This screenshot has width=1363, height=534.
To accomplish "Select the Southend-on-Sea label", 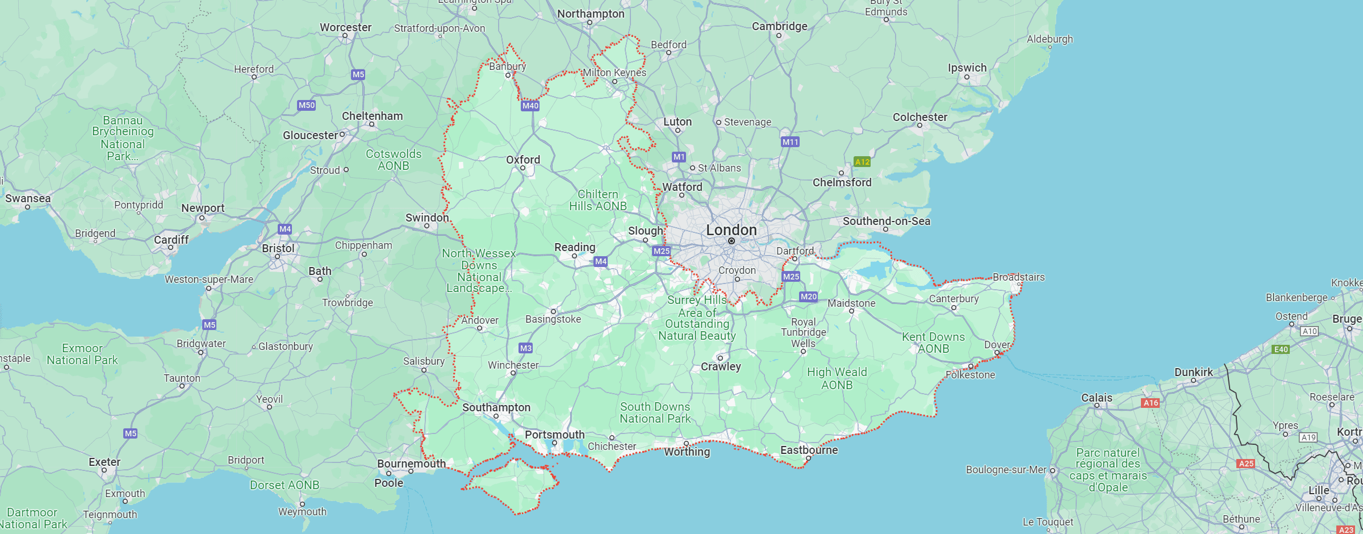I will [x=887, y=221].
